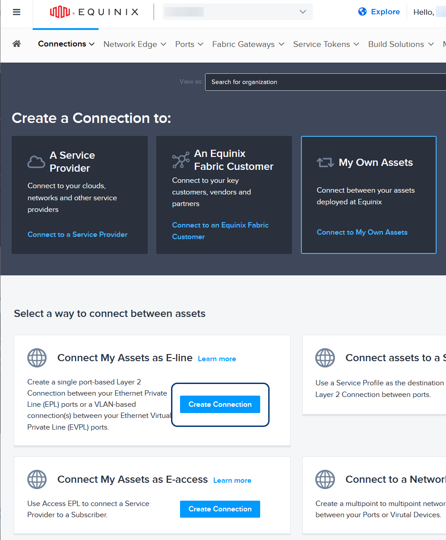446x540 pixels.
Task: Select the My Own Assets card heading
Action: [x=376, y=162]
